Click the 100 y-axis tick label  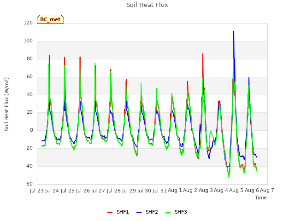pos(28,41)
